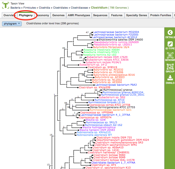
Task: Select Ruminococcus torques L2-14
Action: pos(106,102)
